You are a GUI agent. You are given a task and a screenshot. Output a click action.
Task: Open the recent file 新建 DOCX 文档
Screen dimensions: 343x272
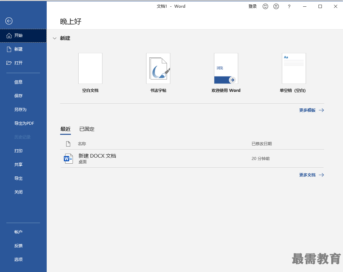click(192, 159)
